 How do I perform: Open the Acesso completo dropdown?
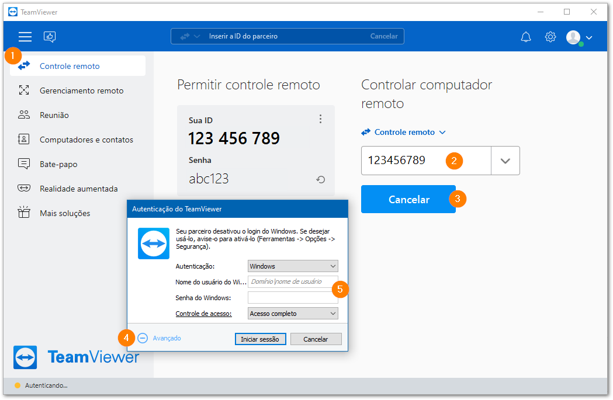tap(293, 314)
